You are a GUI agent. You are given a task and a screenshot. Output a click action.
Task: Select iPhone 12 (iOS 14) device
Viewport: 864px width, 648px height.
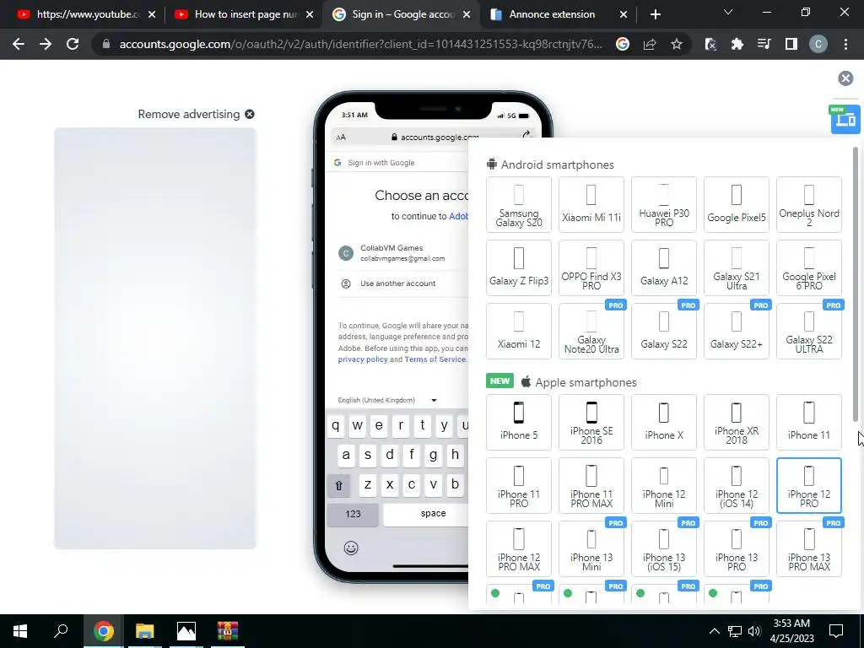pos(736,485)
